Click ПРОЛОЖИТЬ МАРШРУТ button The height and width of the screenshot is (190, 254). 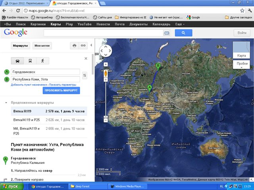click(x=61, y=91)
